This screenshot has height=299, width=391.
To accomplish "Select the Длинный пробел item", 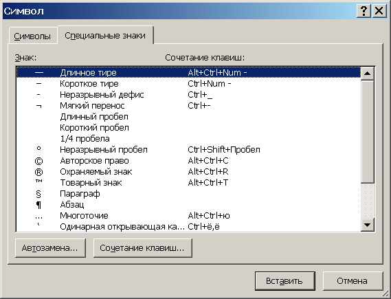I will tap(188, 116).
